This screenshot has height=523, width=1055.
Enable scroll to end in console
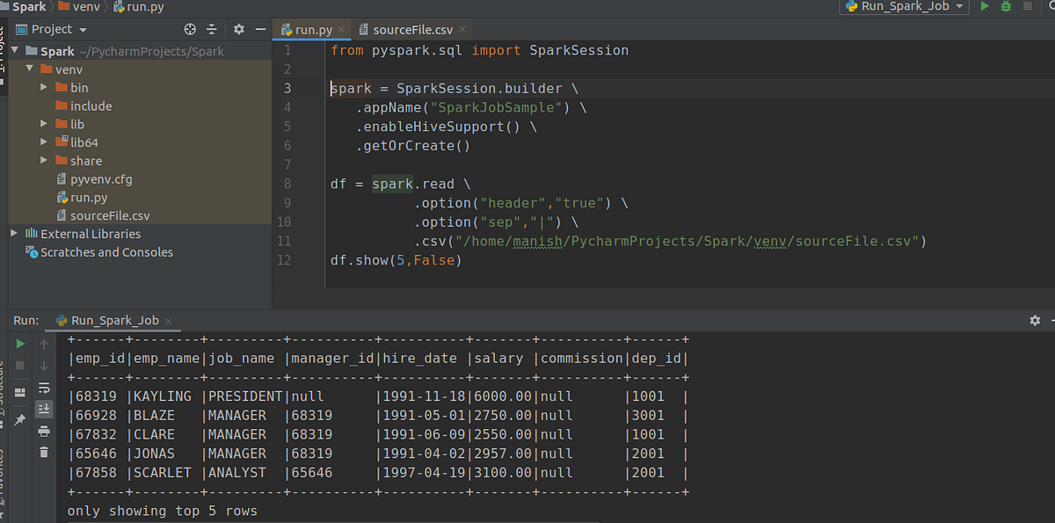tap(42, 410)
